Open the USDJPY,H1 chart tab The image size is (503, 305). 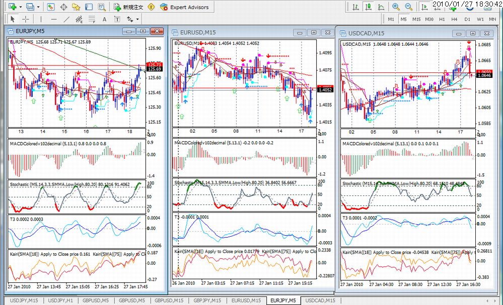pyautogui.click(x=60, y=300)
